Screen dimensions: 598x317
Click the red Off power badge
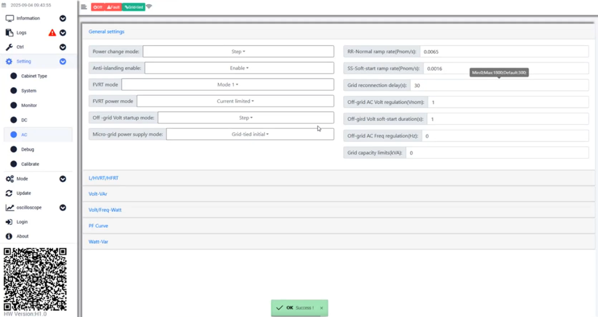point(98,7)
